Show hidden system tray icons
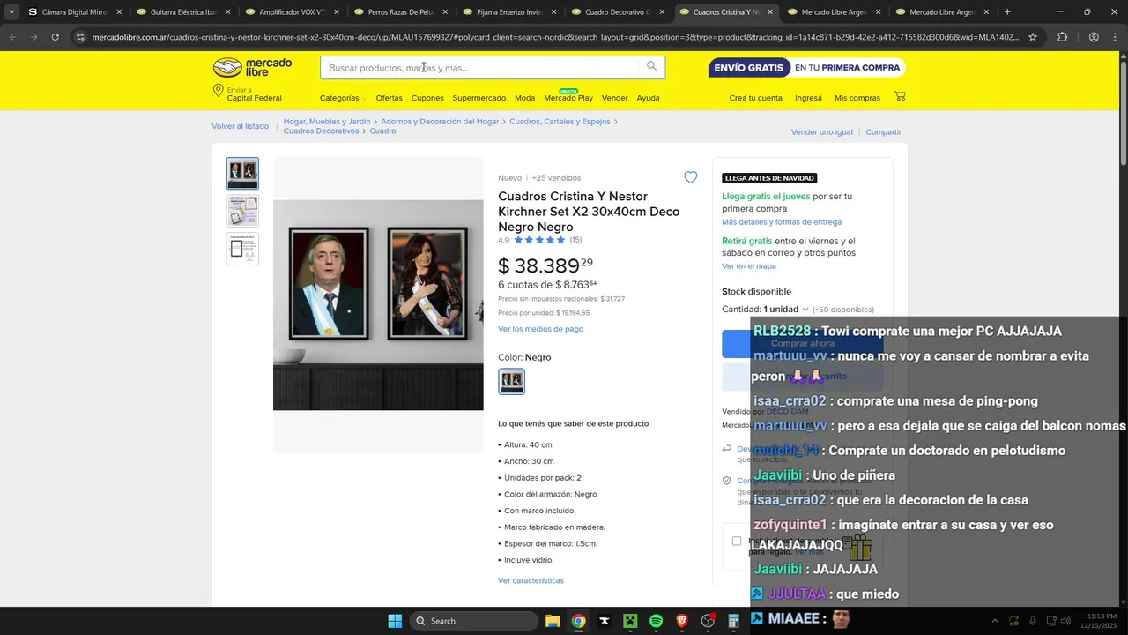1128x635 pixels. (x=995, y=621)
